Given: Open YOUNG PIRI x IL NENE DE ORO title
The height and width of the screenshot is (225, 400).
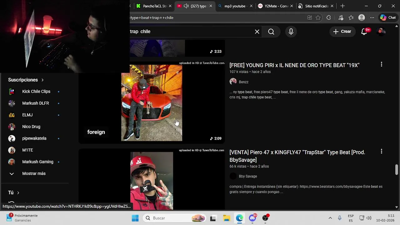Looking at the screenshot, I should pyautogui.click(x=294, y=65).
